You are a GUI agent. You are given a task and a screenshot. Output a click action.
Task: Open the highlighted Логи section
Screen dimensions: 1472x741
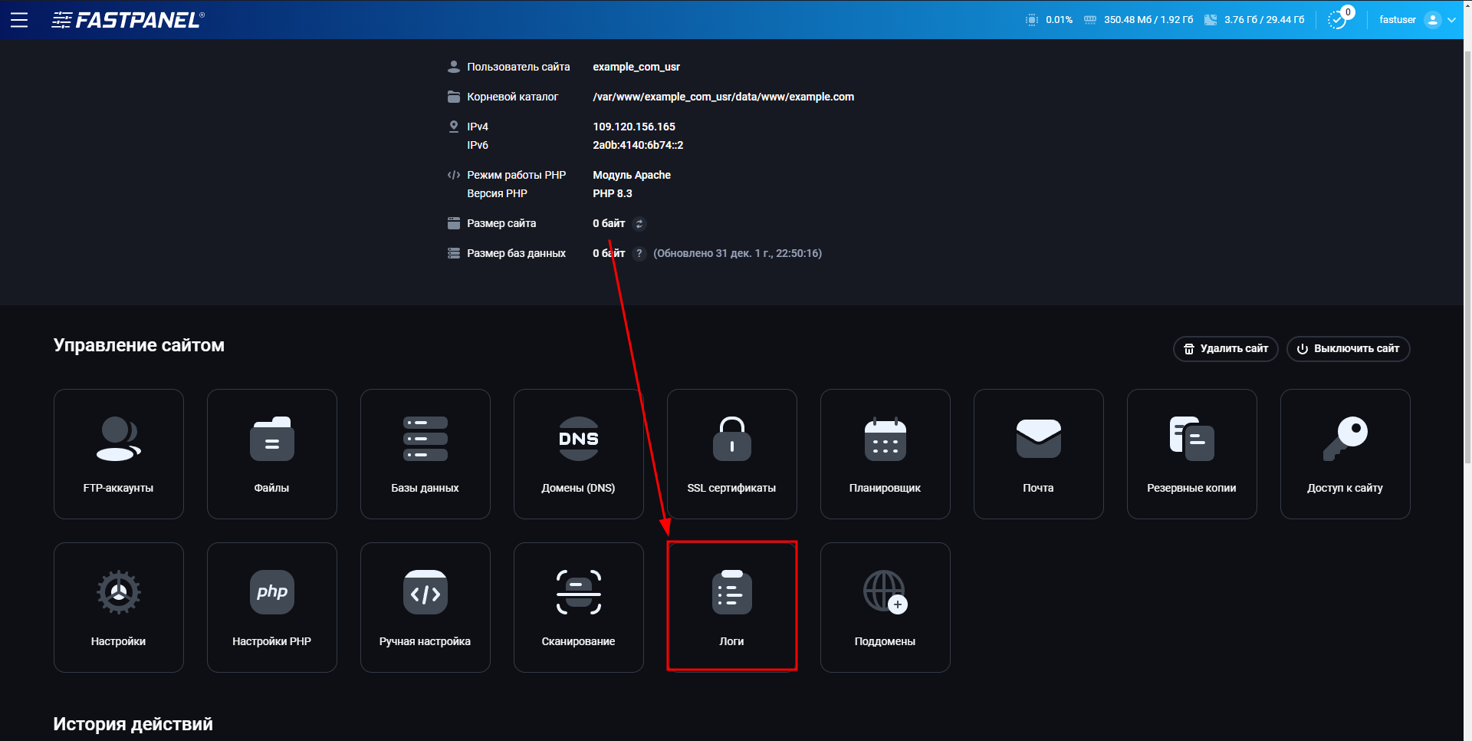click(x=731, y=605)
